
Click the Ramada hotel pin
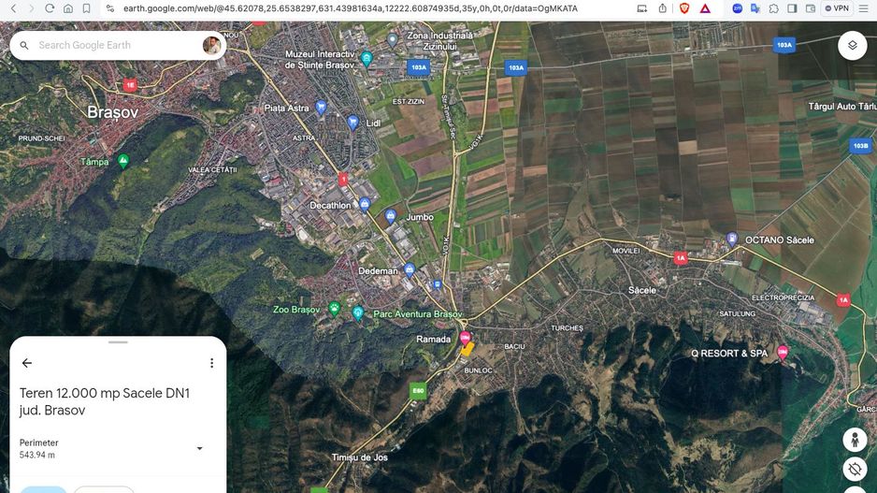point(465,338)
